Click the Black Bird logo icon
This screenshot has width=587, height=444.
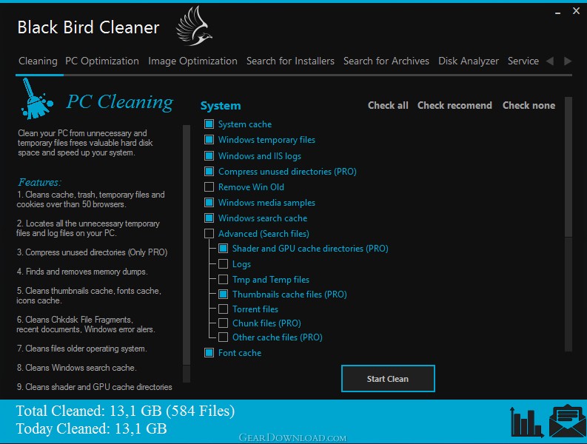point(194,26)
